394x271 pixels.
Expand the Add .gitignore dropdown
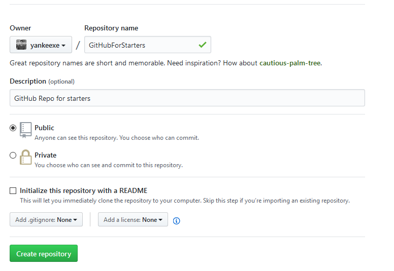46,220
